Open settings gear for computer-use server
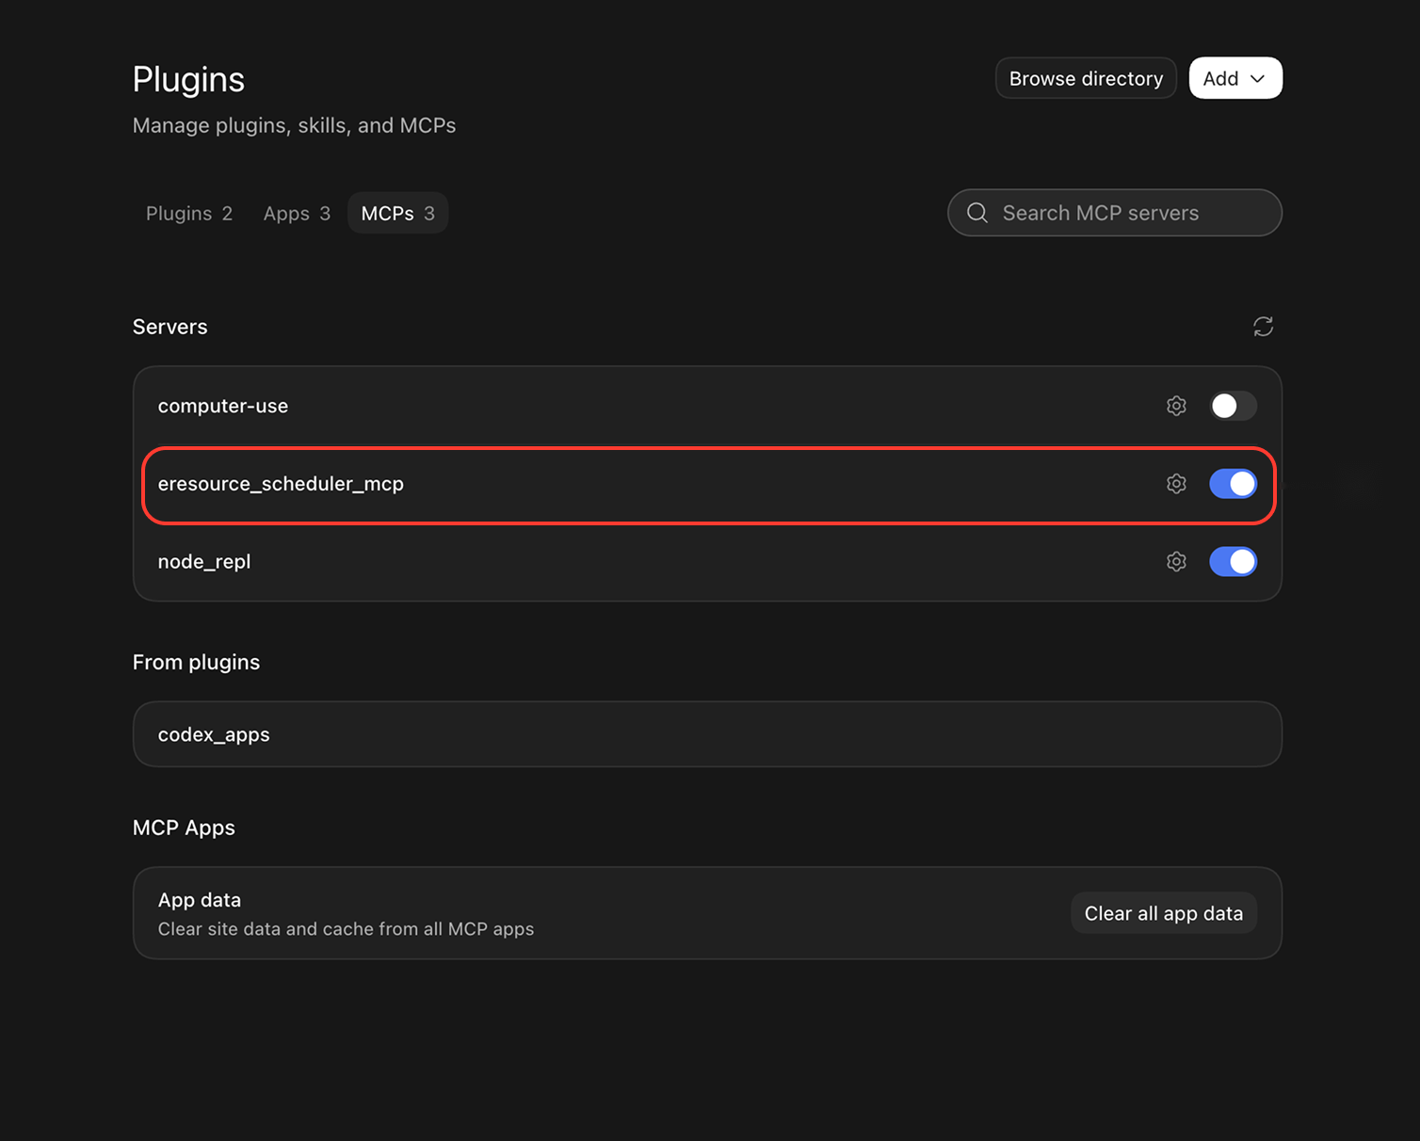Image resolution: width=1420 pixels, height=1141 pixels. (1176, 406)
